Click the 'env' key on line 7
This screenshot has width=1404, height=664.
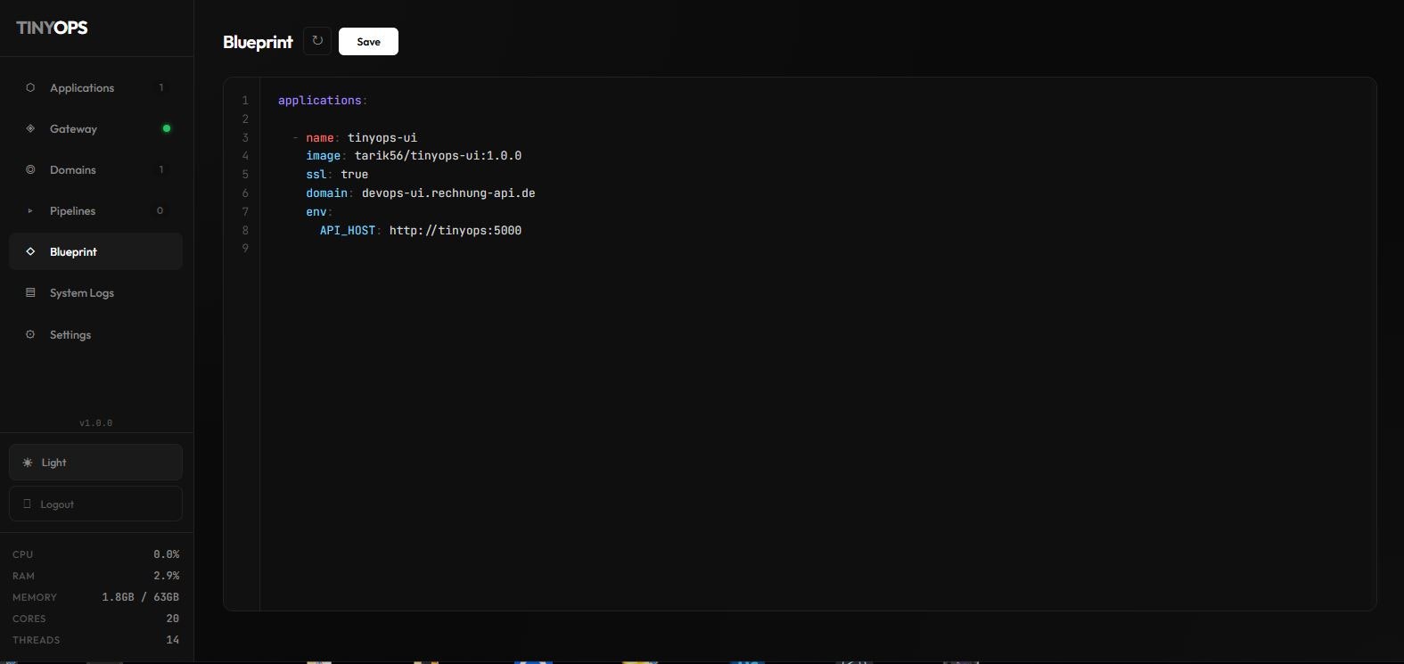pyautogui.click(x=316, y=212)
